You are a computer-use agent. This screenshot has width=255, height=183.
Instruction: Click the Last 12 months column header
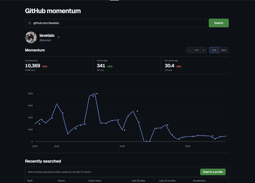[167, 180]
